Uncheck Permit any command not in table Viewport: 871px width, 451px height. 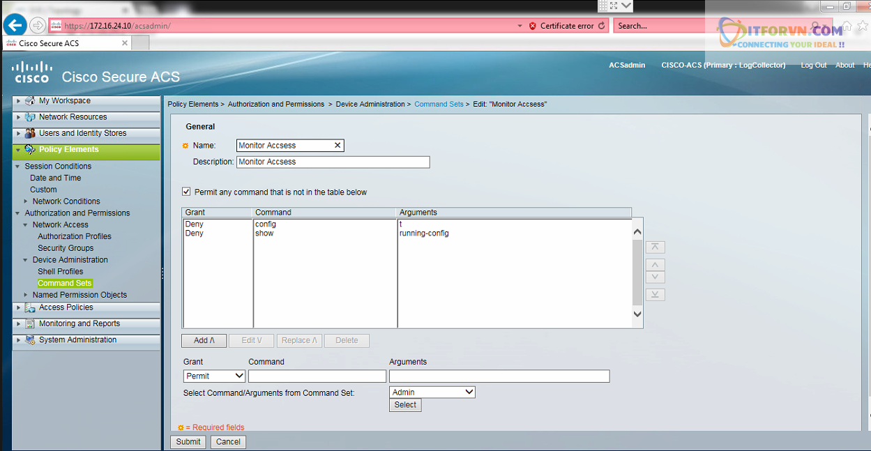pyautogui.click(x=186, y=192)
